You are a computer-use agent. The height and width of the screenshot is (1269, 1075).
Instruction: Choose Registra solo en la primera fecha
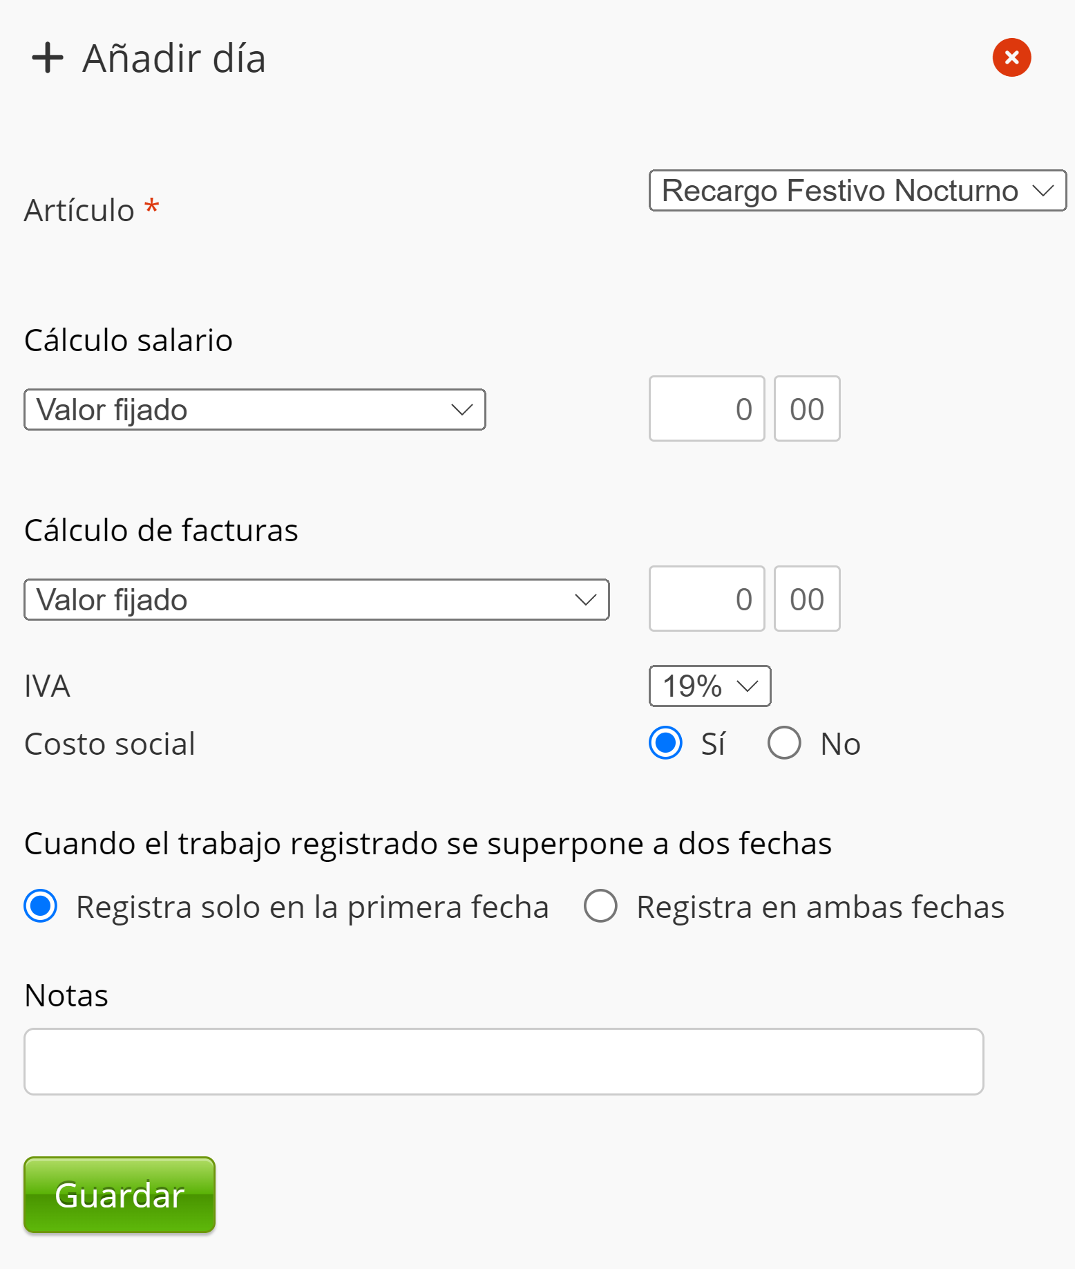[41, 906]
